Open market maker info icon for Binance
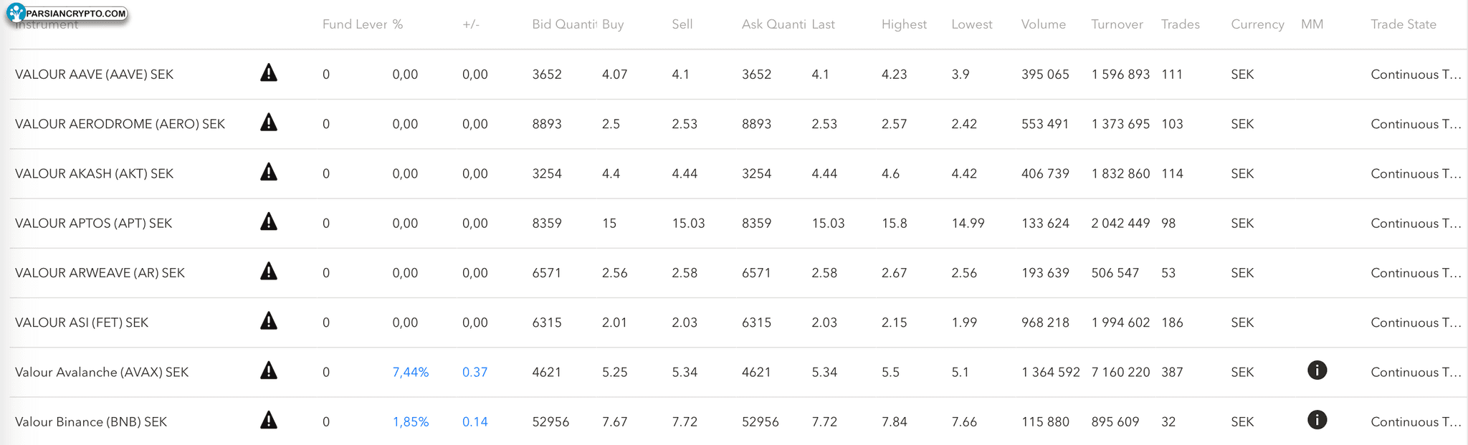Viewport: 1468px width, 445px height. point(1317,420)
